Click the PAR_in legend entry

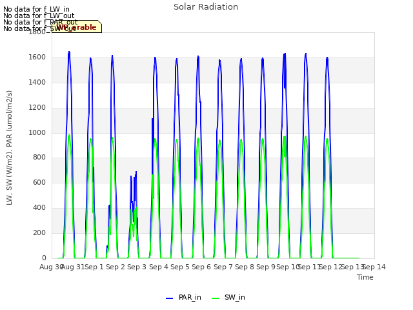183,298
